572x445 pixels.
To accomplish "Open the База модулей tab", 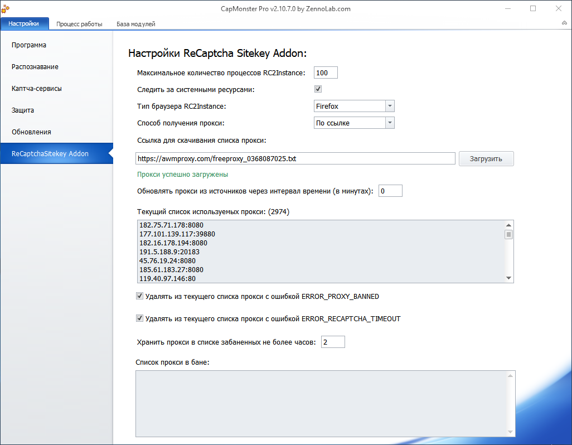I will coord(135,24).
